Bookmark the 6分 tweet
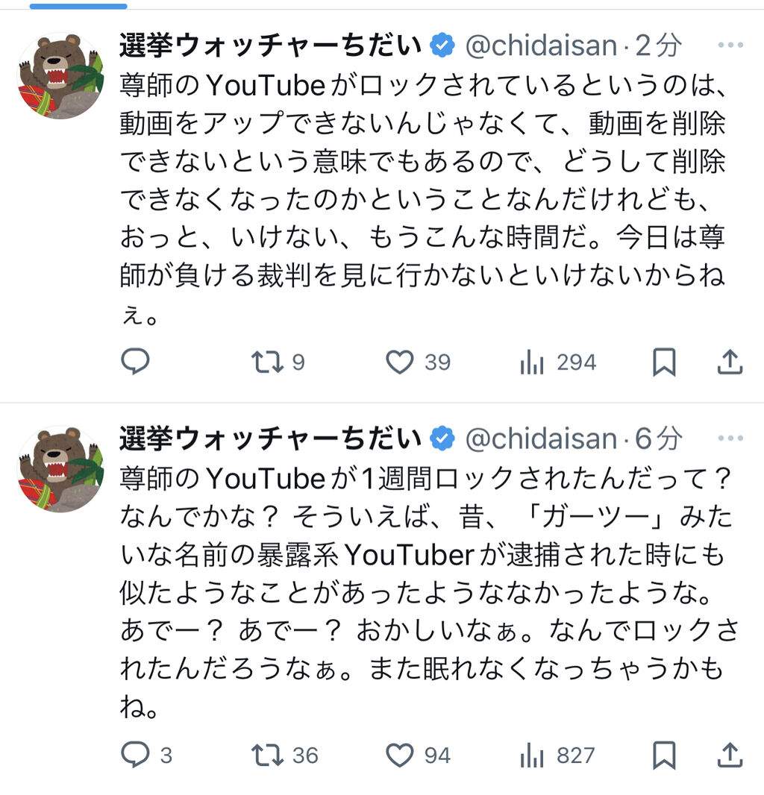 point(663,755)
